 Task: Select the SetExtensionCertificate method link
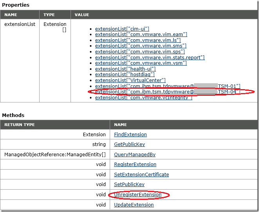click(x=141, y=174)
